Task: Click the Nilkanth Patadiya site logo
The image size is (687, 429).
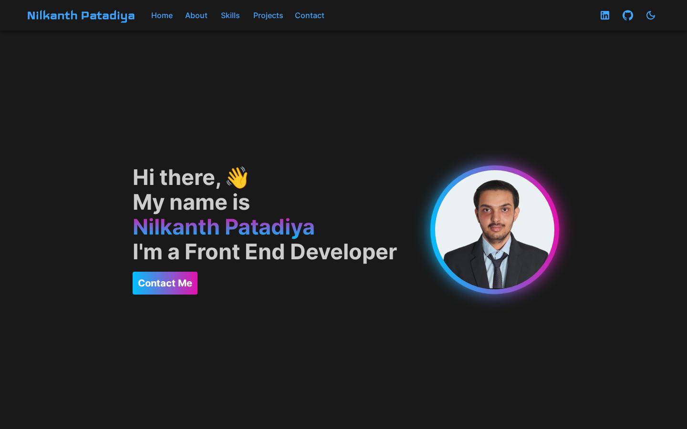Action: tap(81, 16)
